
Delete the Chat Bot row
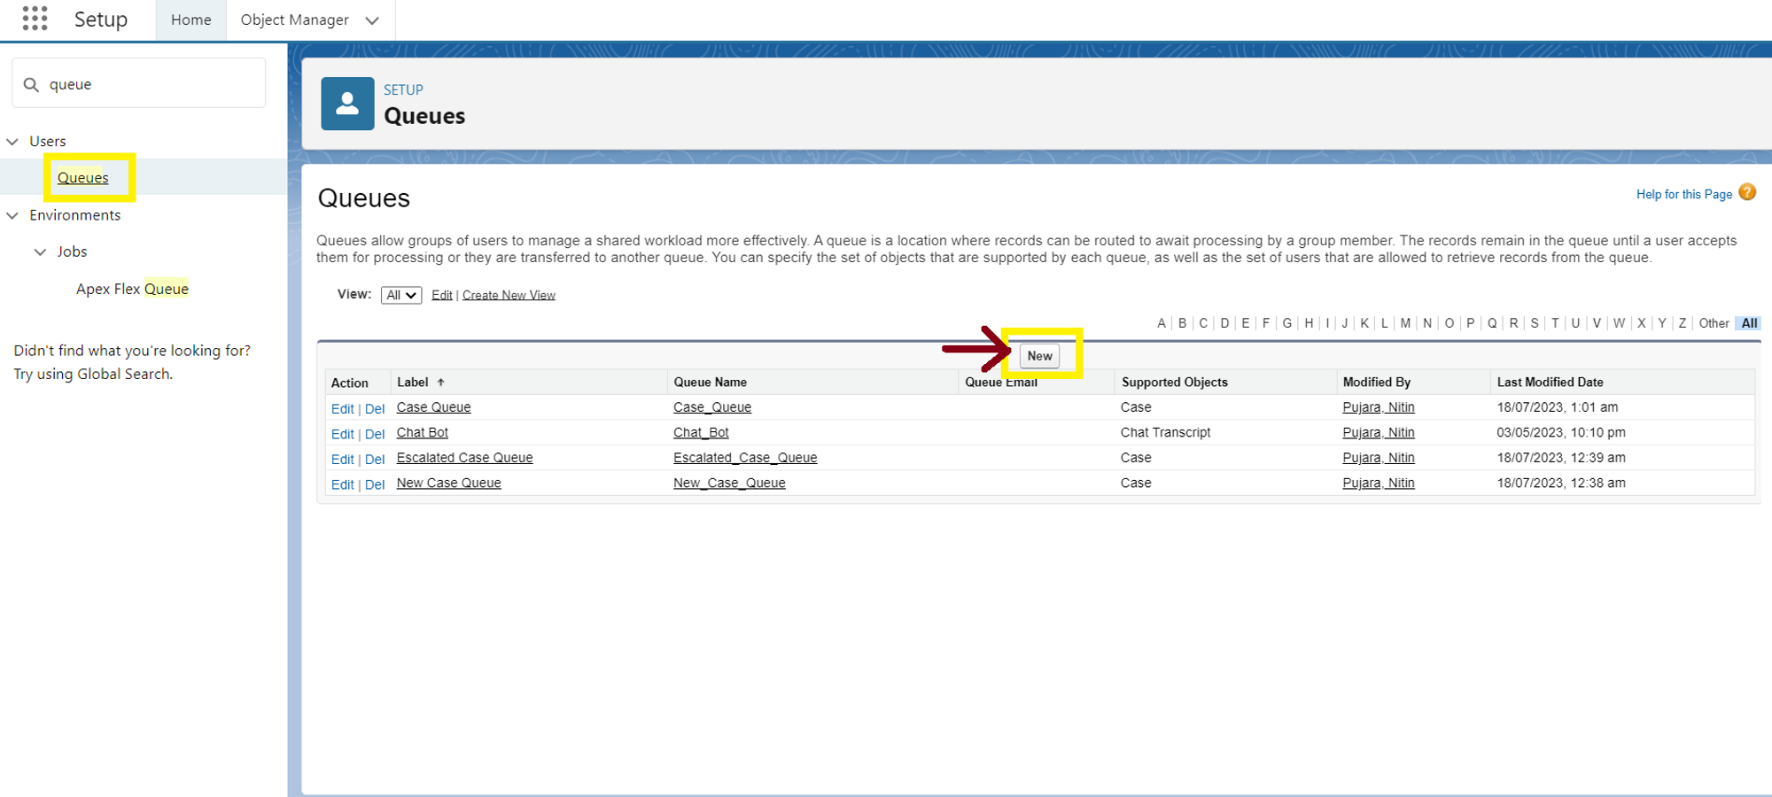point(375,434)
